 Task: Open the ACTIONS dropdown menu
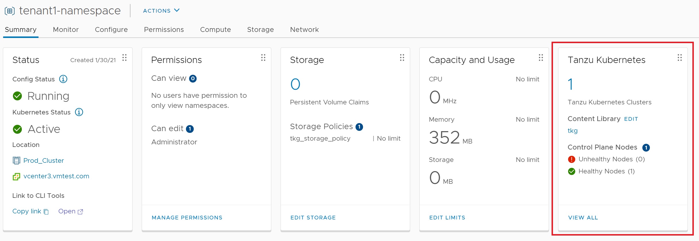161,11
